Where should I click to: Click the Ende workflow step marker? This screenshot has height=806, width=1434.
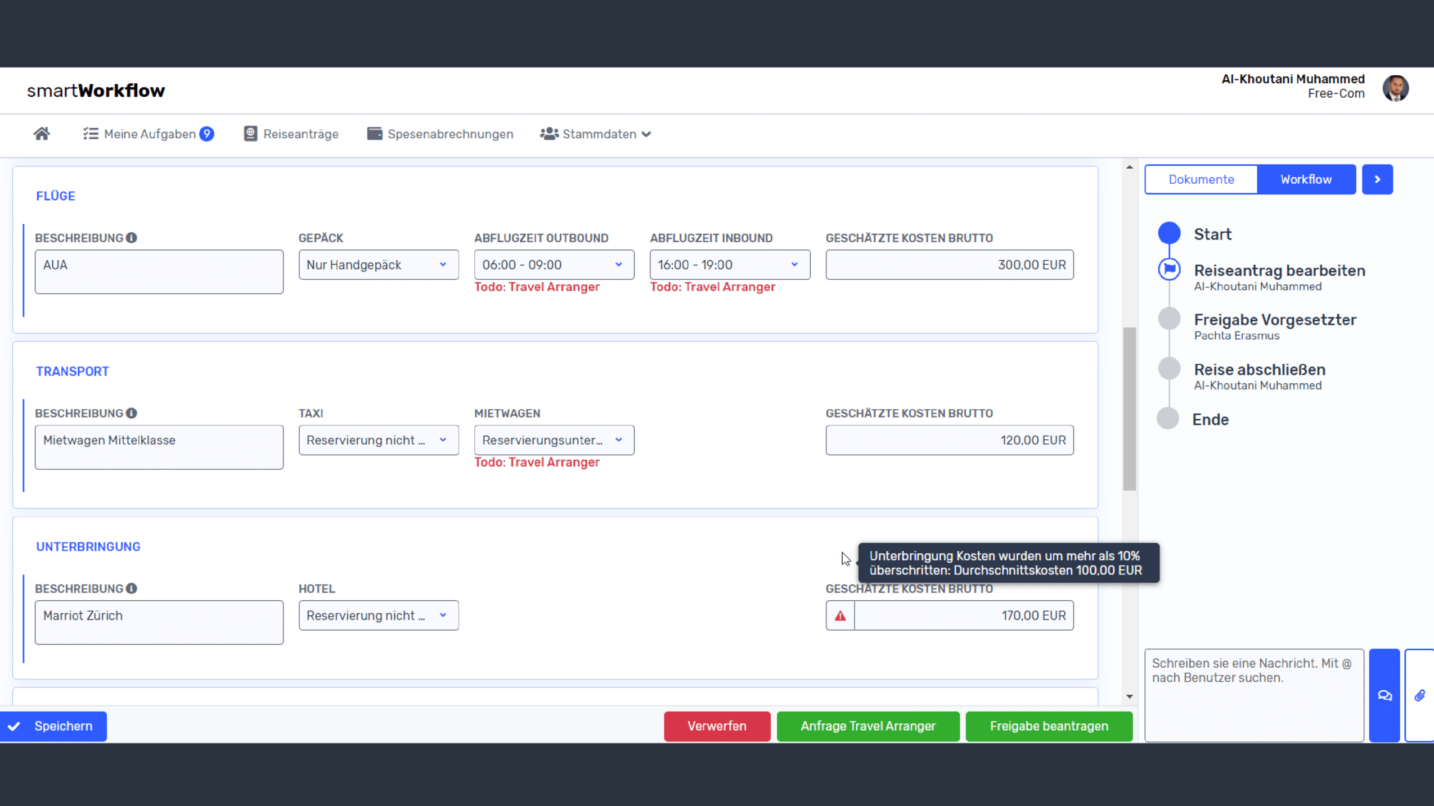tap(1168, 419)
